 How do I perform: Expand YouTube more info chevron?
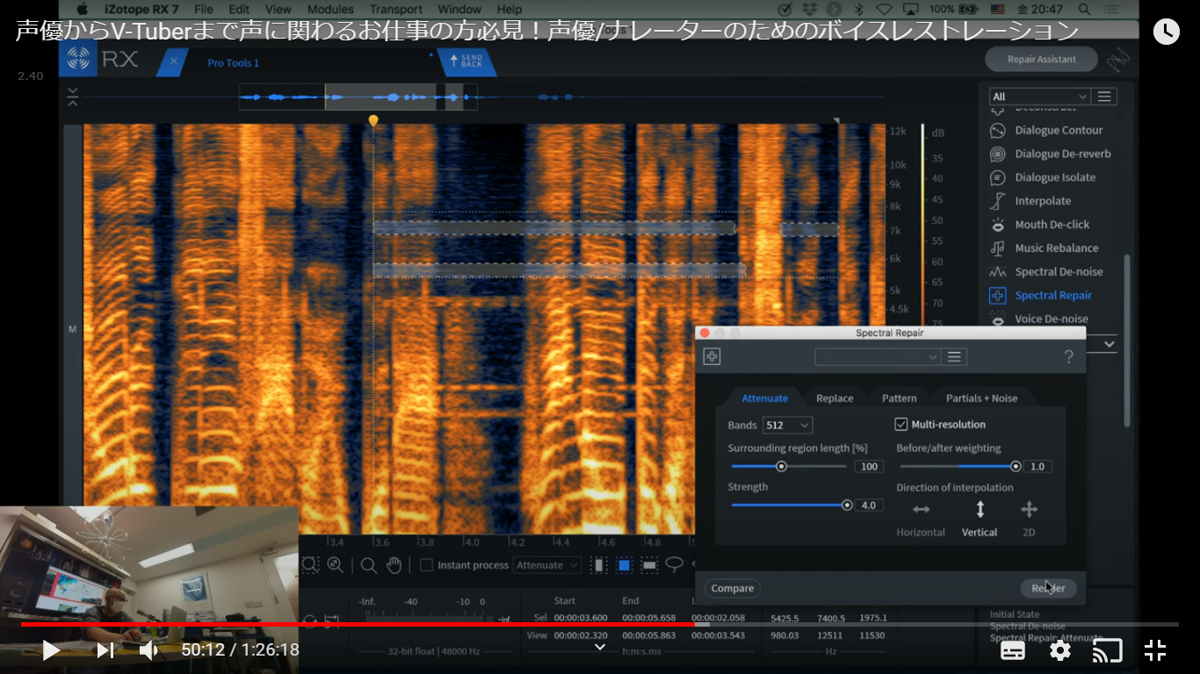pyautogui.click(x=600, y=647)
